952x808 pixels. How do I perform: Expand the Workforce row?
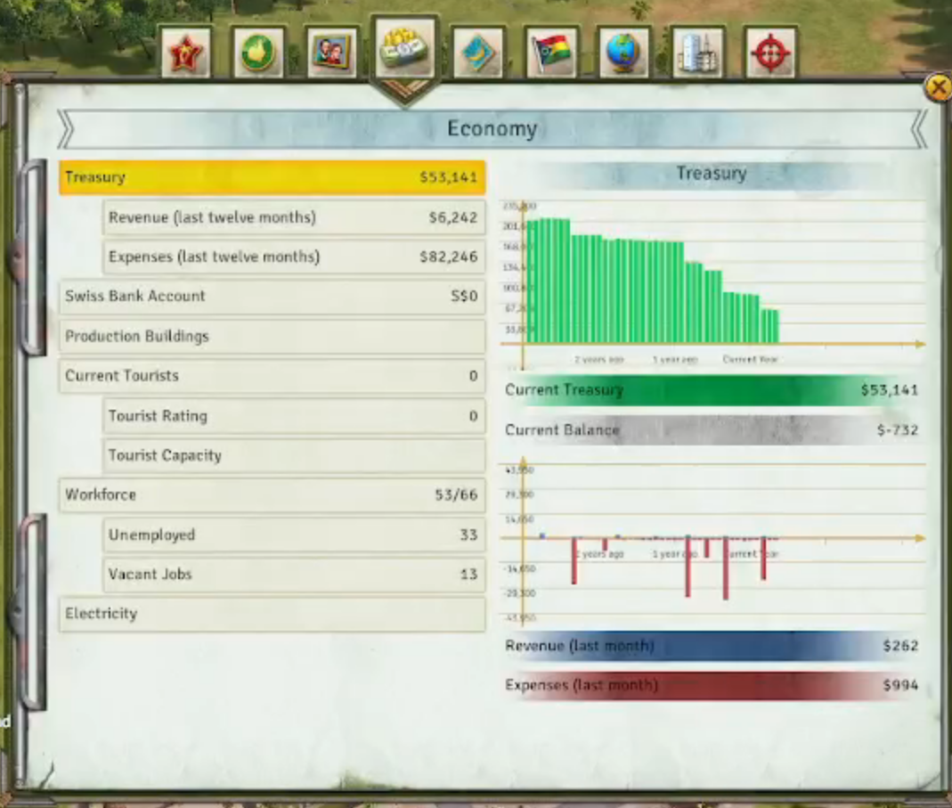(x=273, y=495)
